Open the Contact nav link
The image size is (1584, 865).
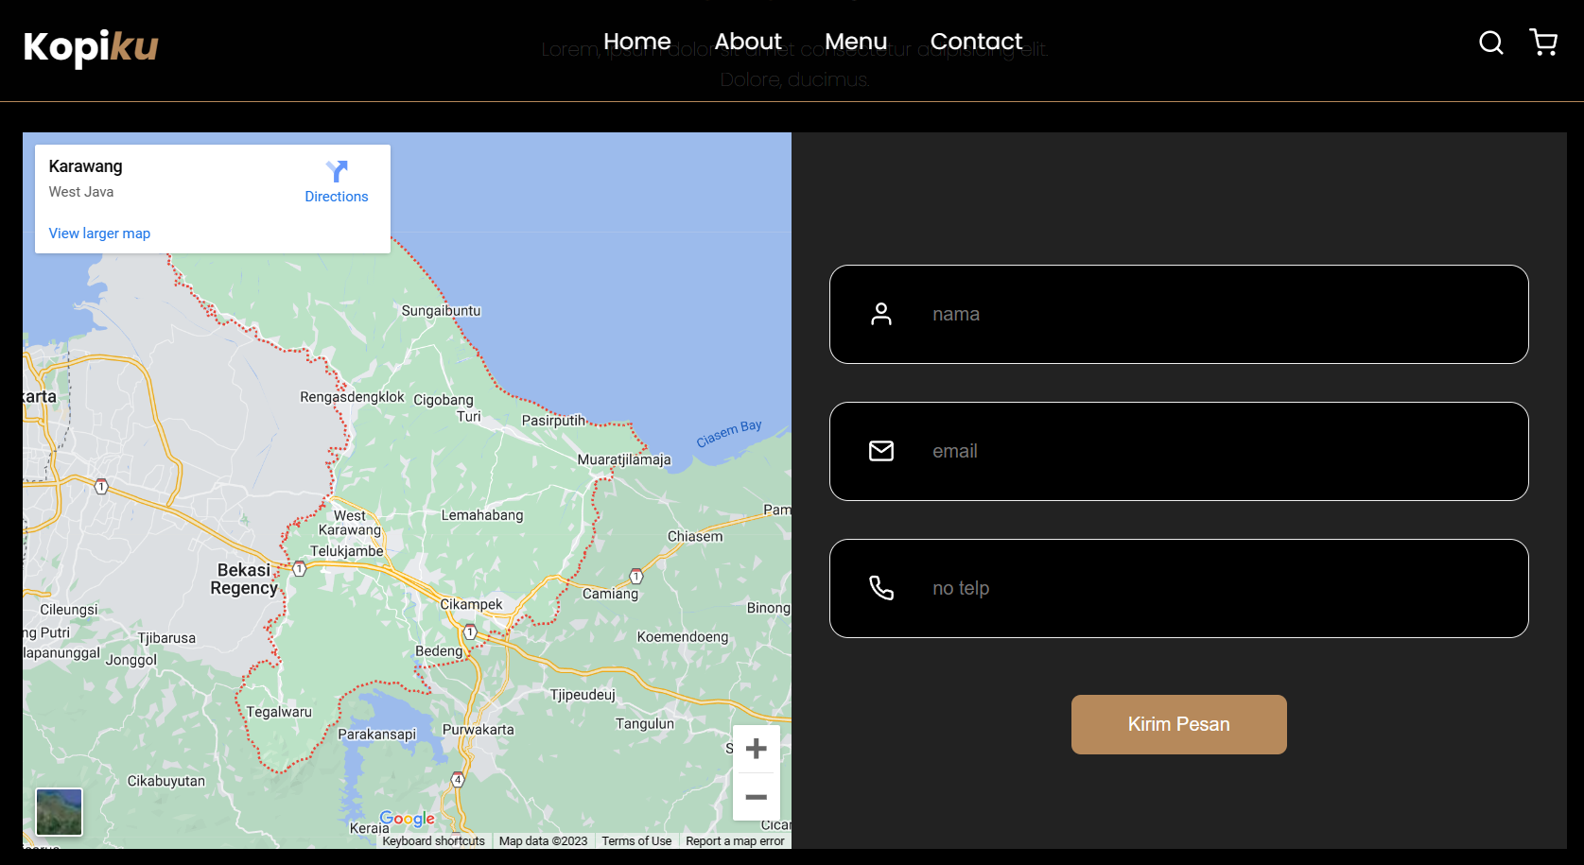coord(976,42)
